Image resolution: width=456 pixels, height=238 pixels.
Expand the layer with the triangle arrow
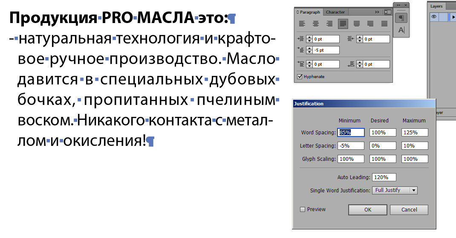[453, 17]
